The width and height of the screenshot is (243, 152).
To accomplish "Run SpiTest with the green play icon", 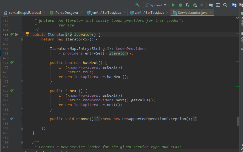I will [173, 5].
